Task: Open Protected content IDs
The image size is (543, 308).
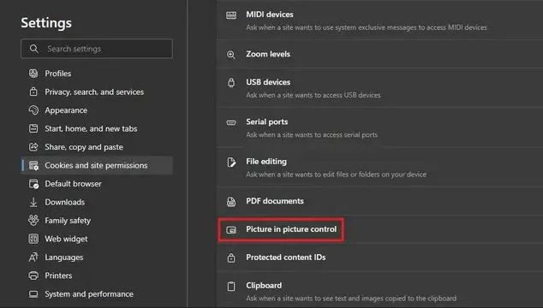Action: pos(286,258)
